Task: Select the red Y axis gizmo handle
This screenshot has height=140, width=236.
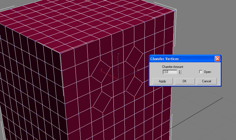Action: (x=109, y=74)
